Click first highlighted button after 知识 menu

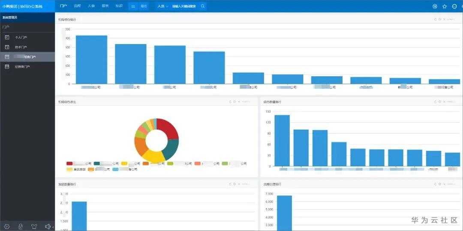(x=133, y=6)
